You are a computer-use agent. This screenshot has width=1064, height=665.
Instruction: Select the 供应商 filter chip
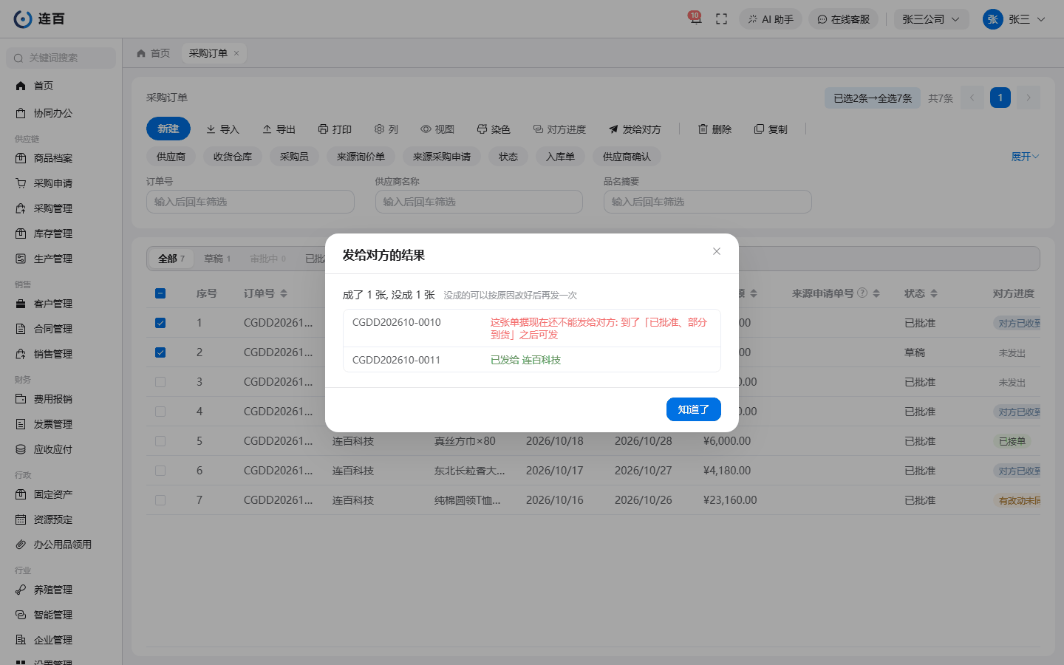point(171,157)
